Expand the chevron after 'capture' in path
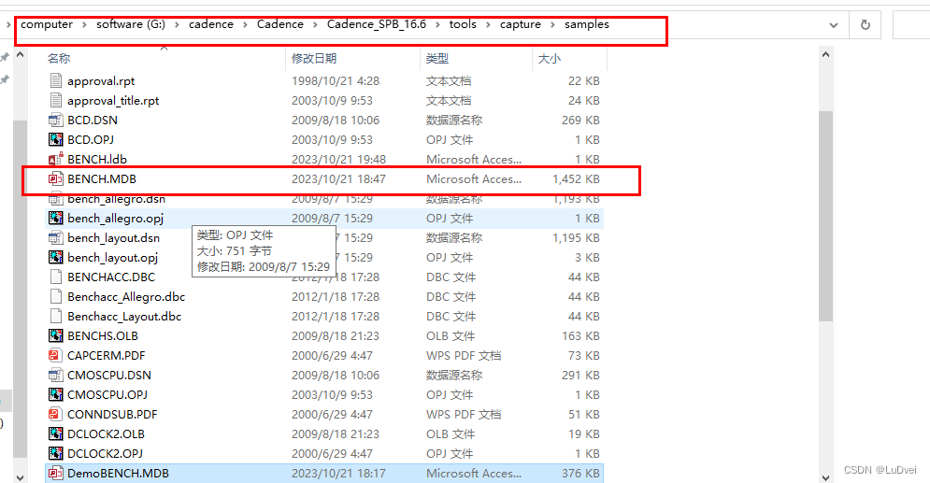930x483 pixels. pos(552,24)
